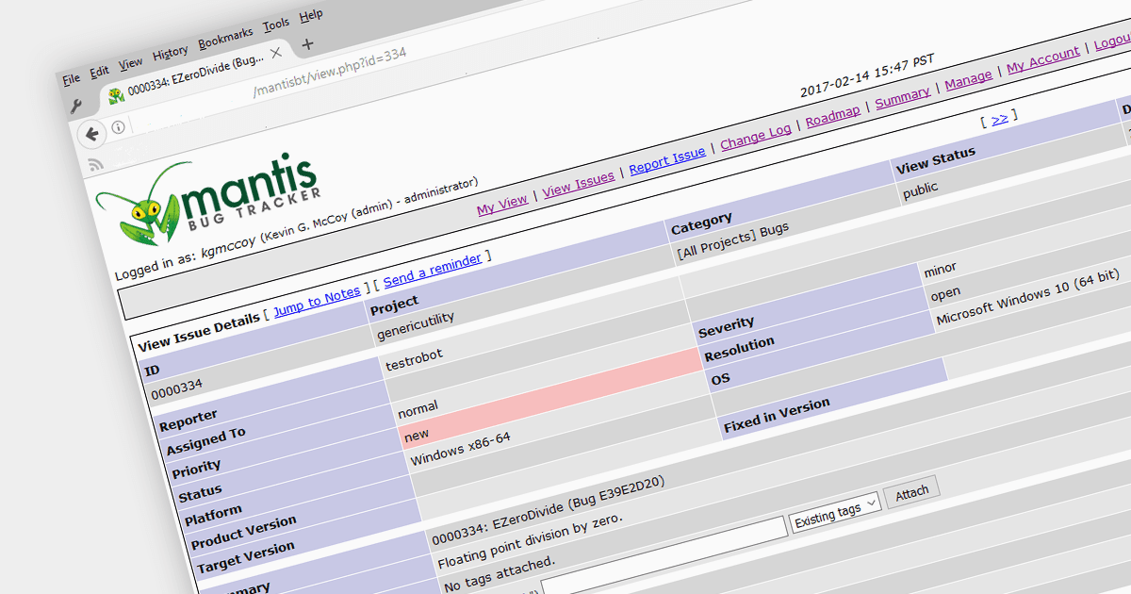1131x594 pixels.
Task: Click the browser back arrow button
Action: (92, 134)
